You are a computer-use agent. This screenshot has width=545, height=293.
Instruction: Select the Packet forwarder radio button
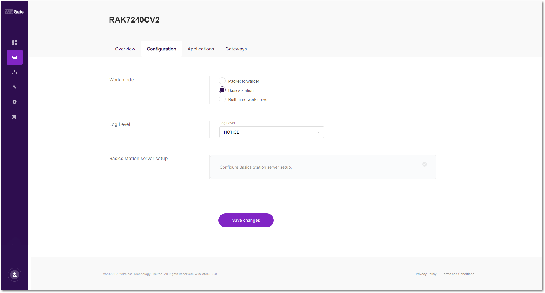[222, 81]
